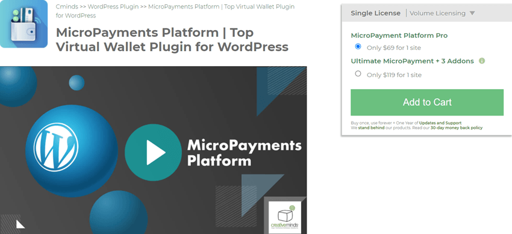Viewport: 512px width, 234px height.
Task: Open the WordPress Plugin breadcrumb link
Action: (113, 7)
